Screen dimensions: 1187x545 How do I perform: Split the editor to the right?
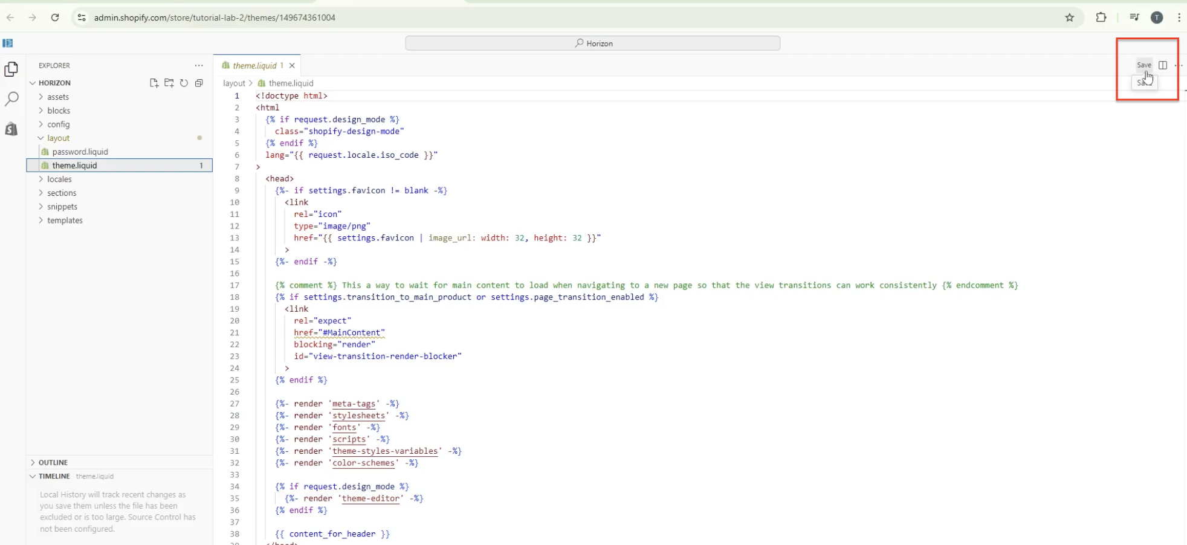point(1163,65)
